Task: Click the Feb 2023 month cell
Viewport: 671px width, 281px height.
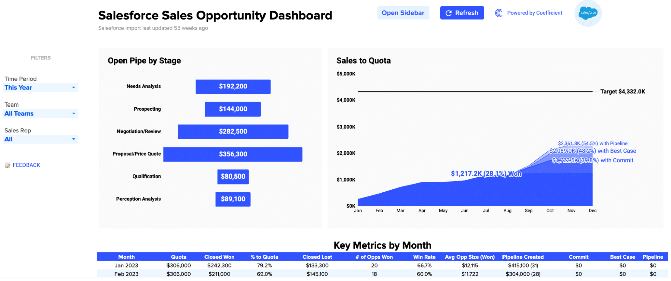Action: tap(127, 274)
